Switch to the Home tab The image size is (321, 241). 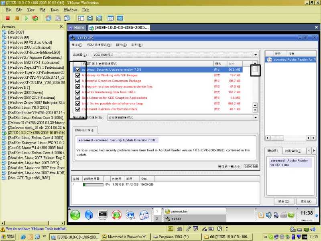[76, 28]
